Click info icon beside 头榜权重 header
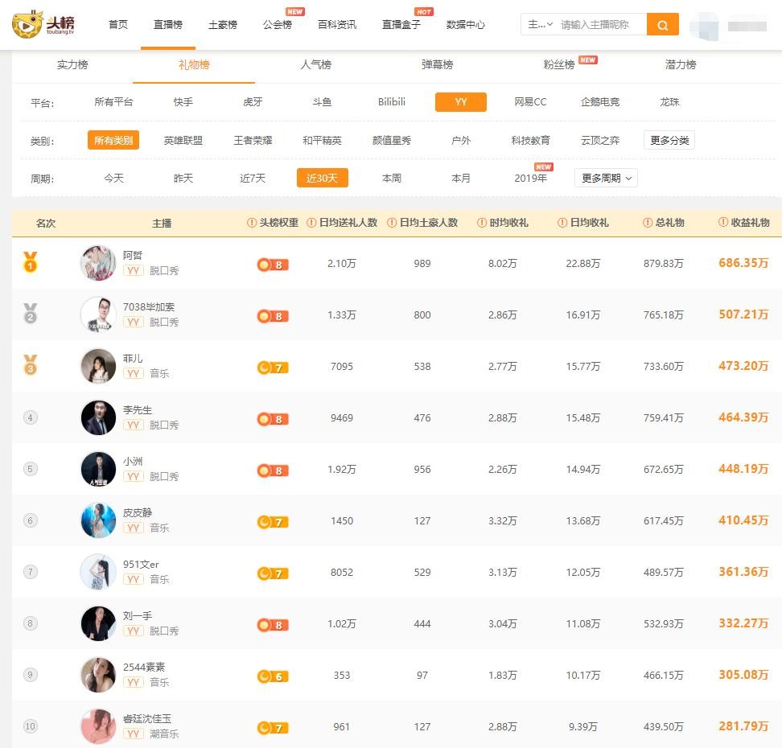The width and height of the screenshot is (782, 748). [x=252, y=223]
